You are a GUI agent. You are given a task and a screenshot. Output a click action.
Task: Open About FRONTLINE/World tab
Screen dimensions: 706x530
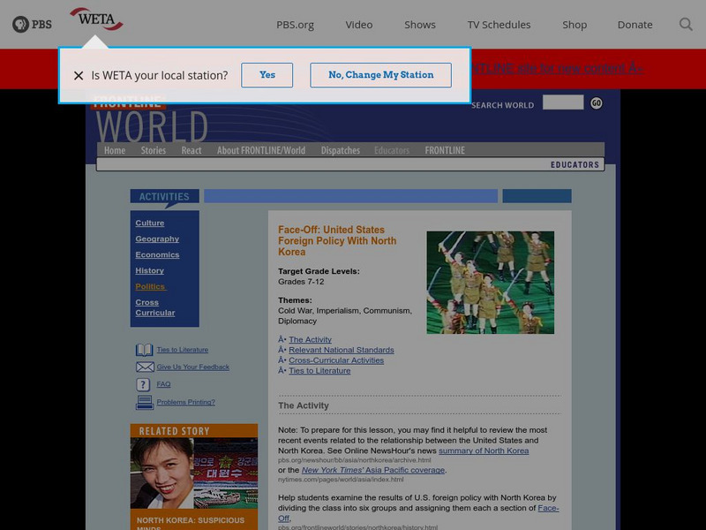click(261, 150)
